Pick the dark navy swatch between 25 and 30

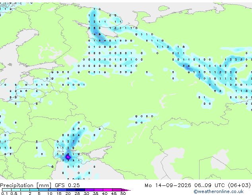(x=80, y=190)
